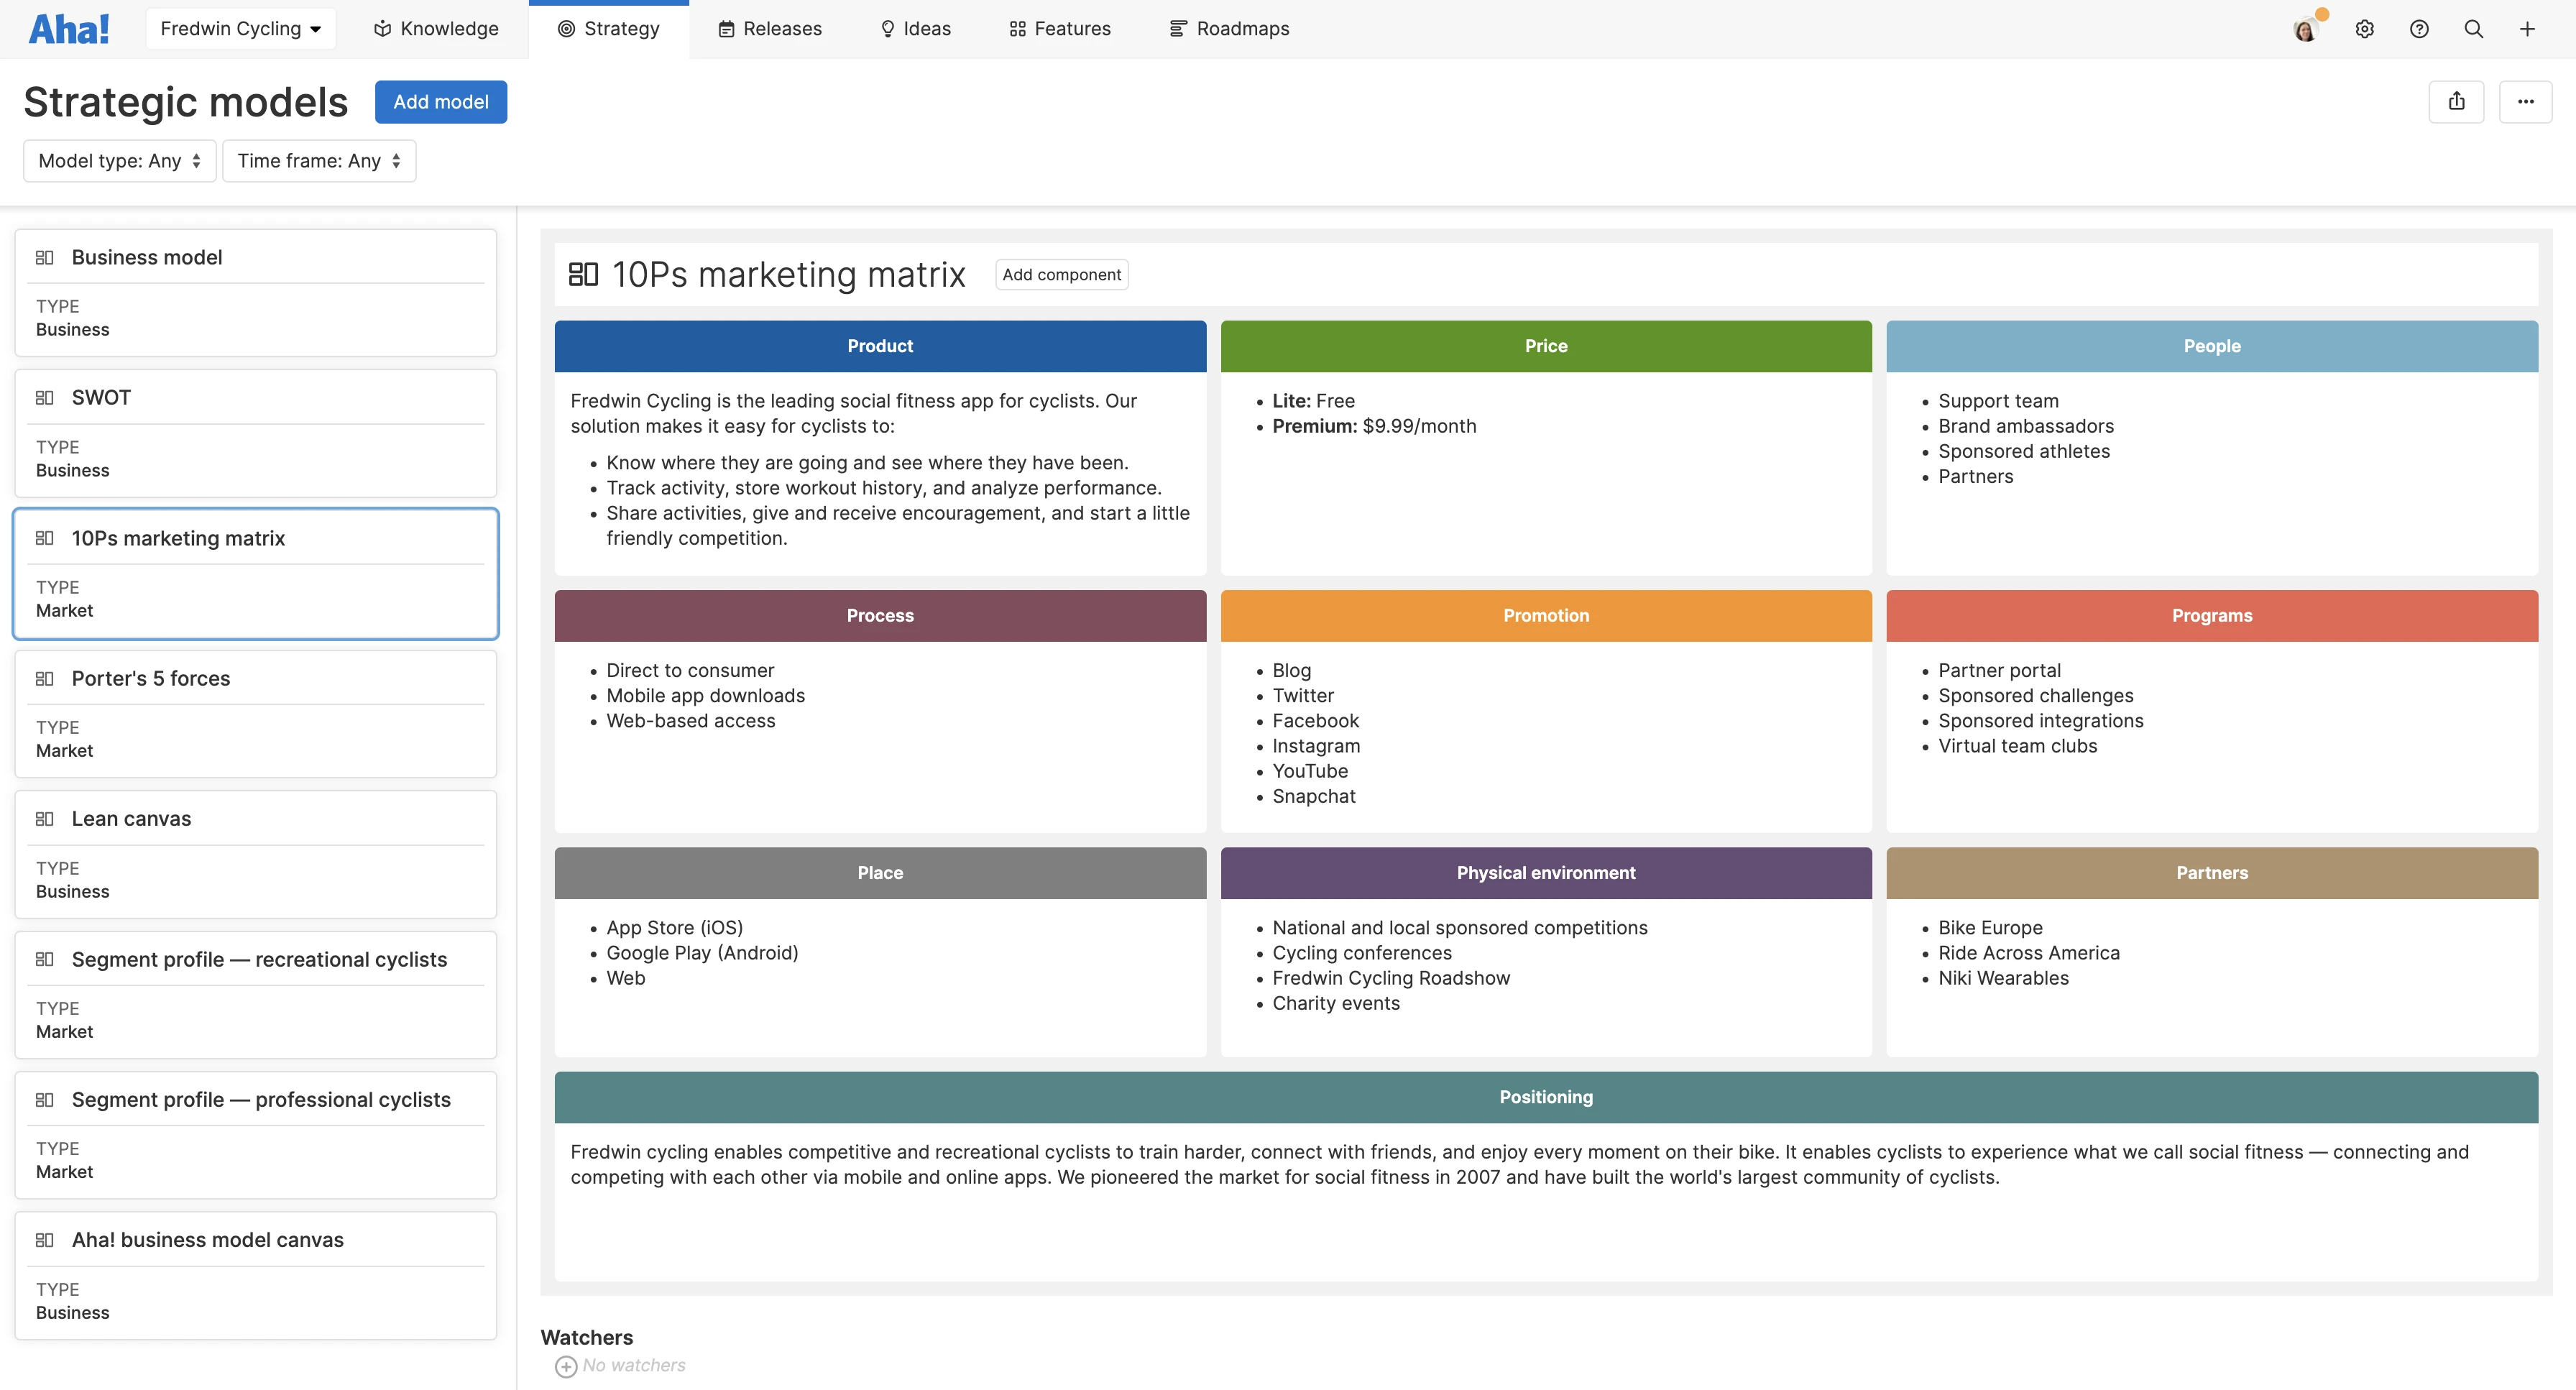Open the three-dots more options menu
This screenshot has height=1390, width=2576.
click(2525, 102)
